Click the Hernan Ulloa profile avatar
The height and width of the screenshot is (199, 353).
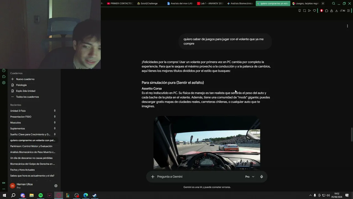pyautogui.click(x=12, y=186)
